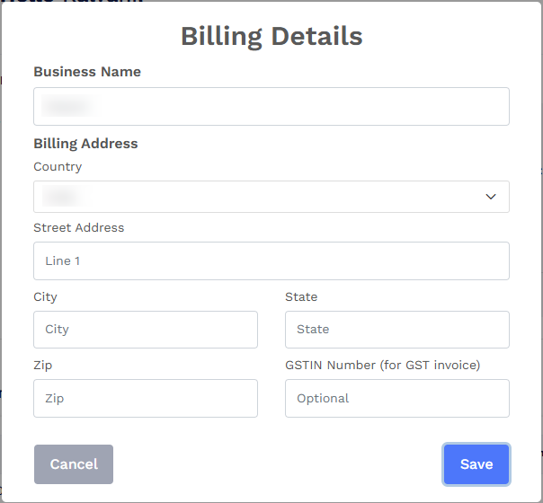This screenshot has width=543, height=503.
Task: Focus the optional GSTIN Number field
Action: [397, 398]
